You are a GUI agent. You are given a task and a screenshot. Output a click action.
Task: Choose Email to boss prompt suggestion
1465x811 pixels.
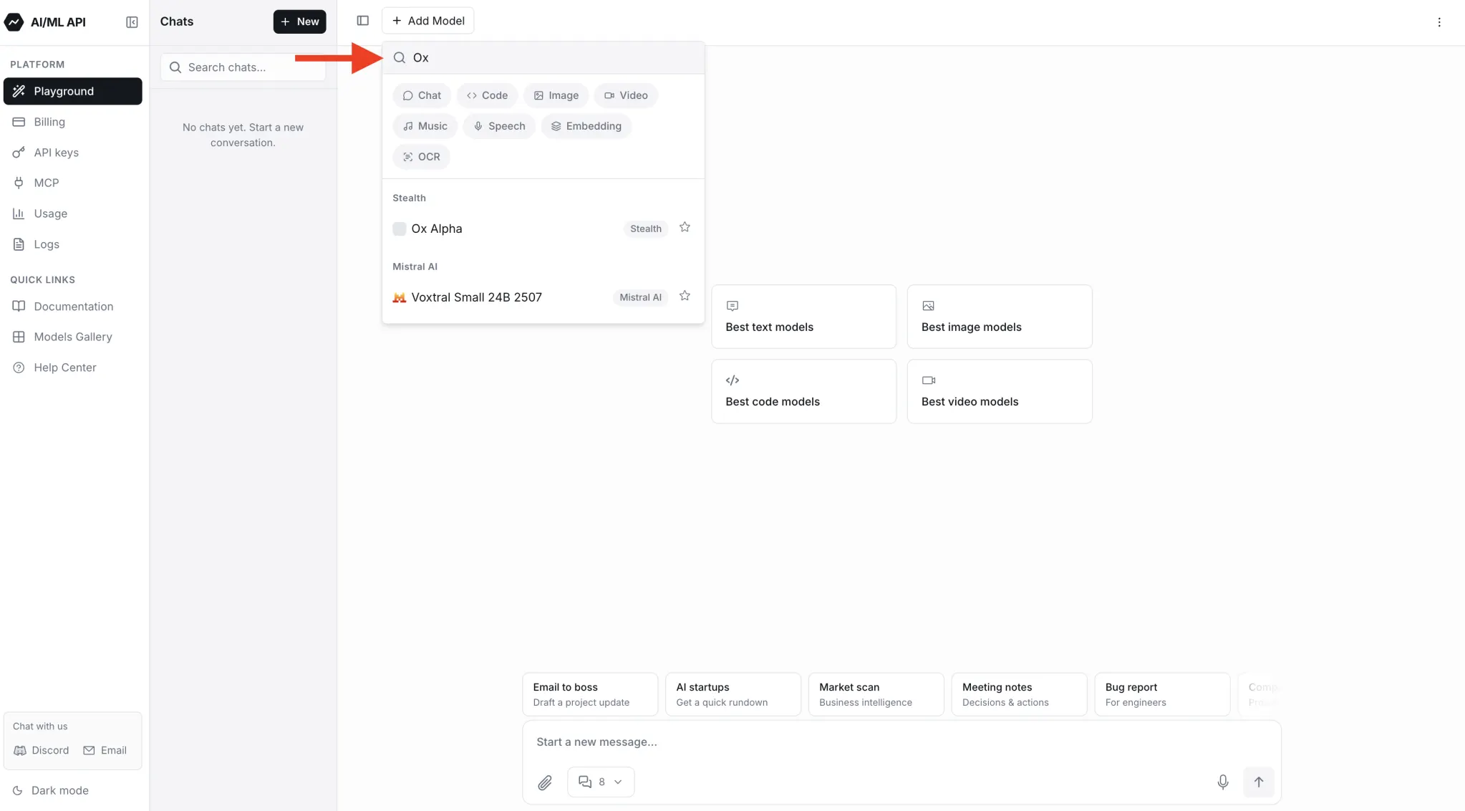(590, 694)
